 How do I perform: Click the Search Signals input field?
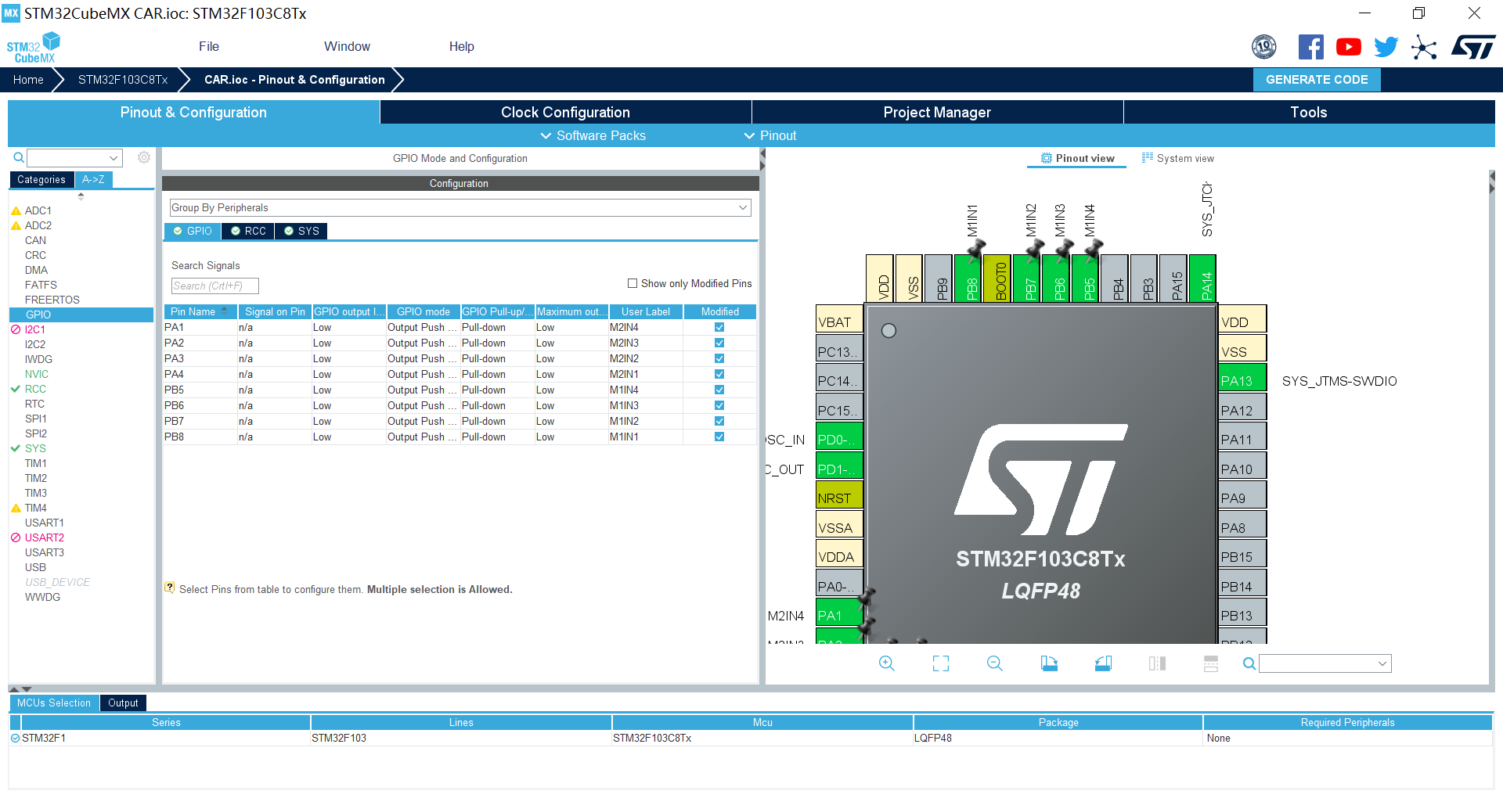coord(214,286)
